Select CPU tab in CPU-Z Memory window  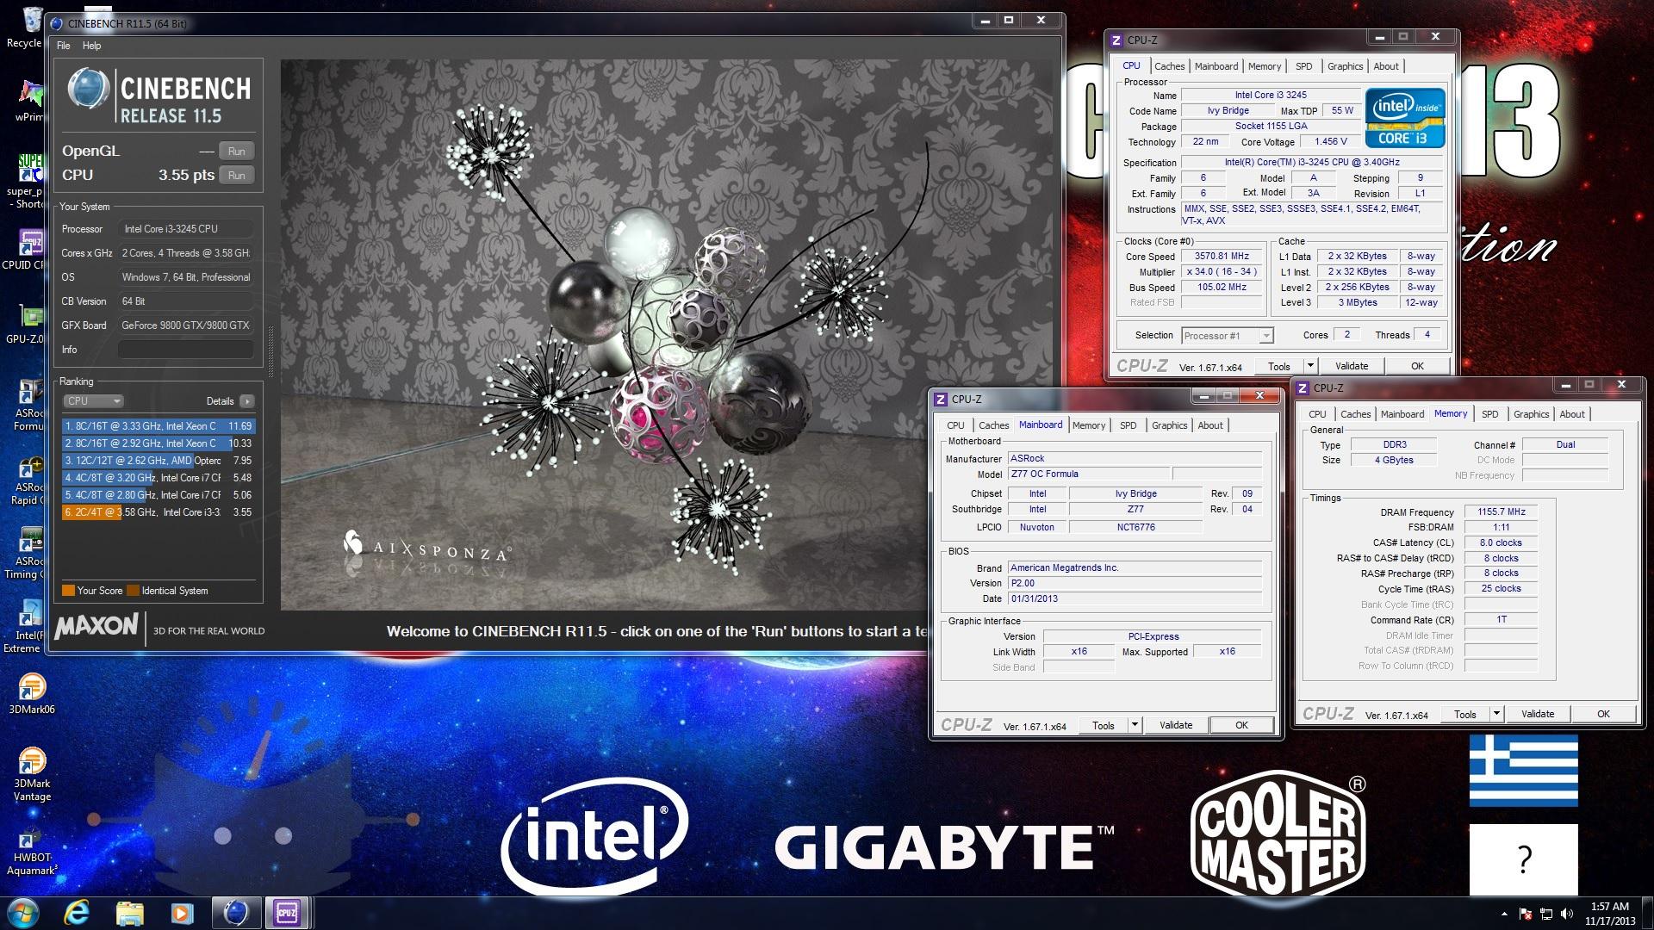(x=1317, y=414)
